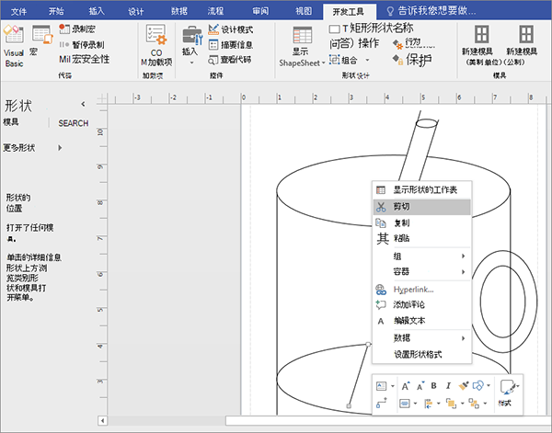552x433 pixels.
Task: Click SEARCH in the shapes panel
Action: (74, 123)
